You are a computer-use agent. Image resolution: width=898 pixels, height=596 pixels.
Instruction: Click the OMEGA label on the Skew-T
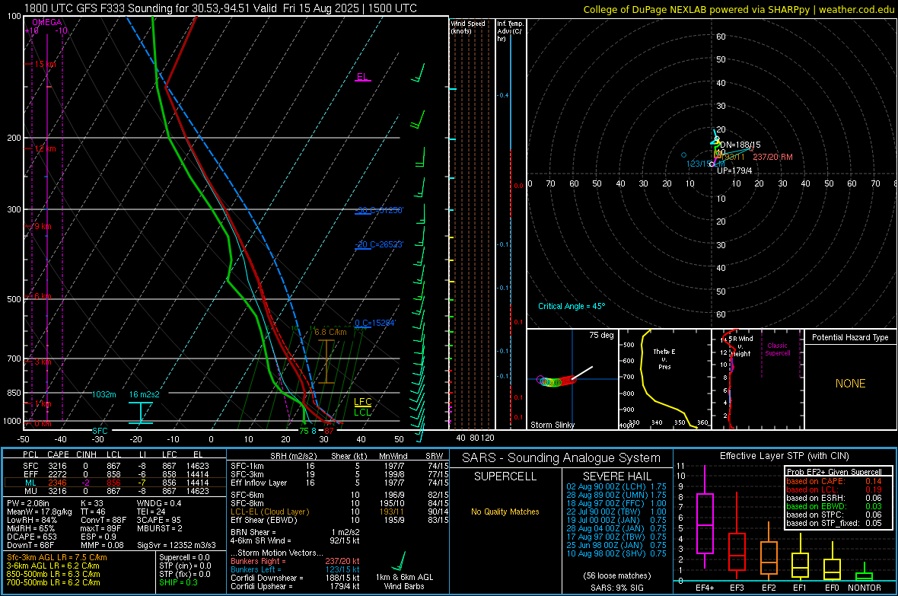pos(47,22)
